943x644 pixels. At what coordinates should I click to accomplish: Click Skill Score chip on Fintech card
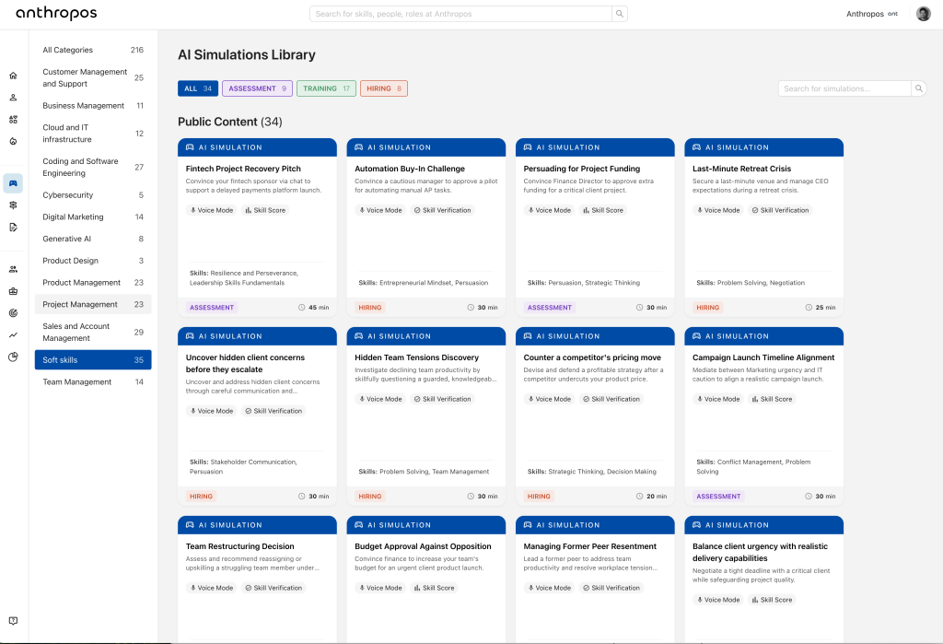tap(265, 210)
